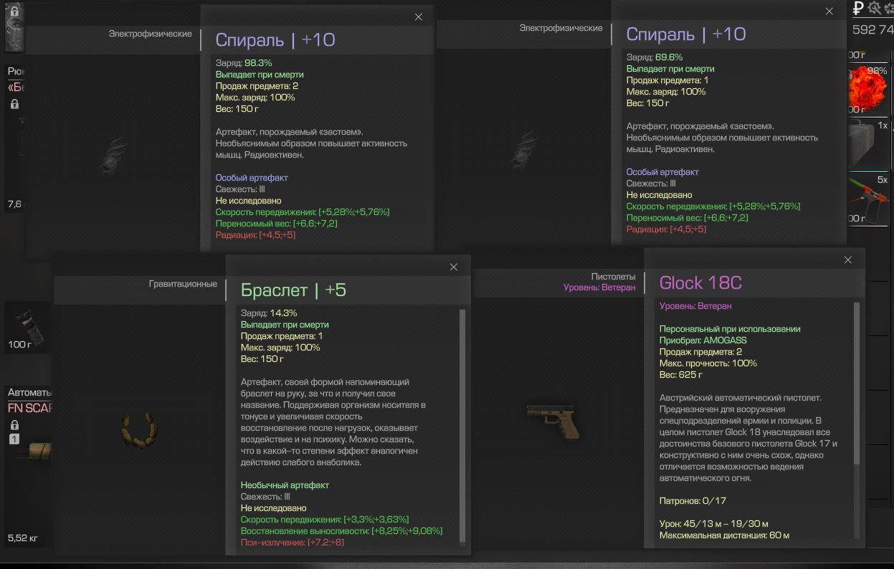This screenshot has height=569, width=894.
Task: Click the '5,52 кг' weight label
Action: (23, 537)
